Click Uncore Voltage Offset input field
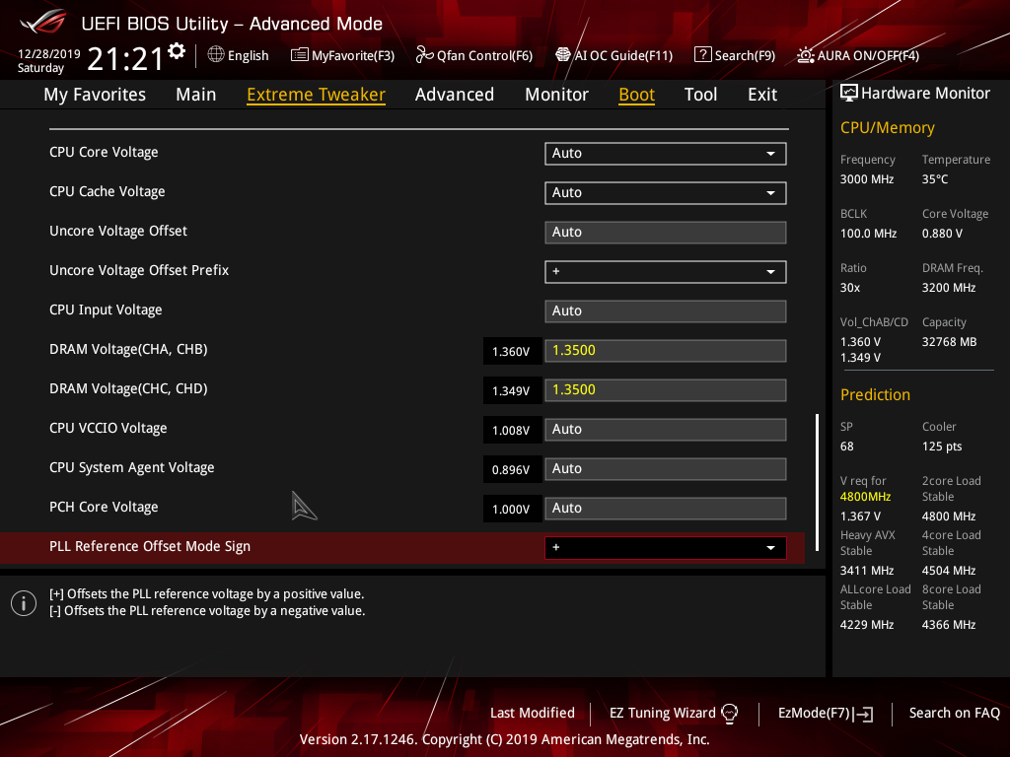Image resolution: width=1010 pixels, height=757 pixels. (x=666, y=233)
